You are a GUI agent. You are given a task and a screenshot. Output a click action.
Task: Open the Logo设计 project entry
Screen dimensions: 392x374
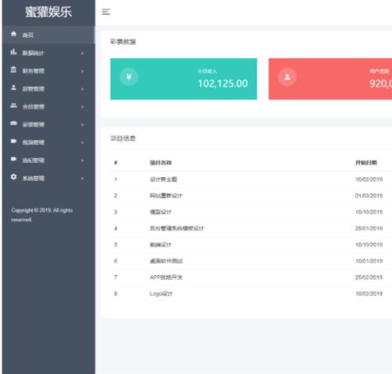(161, 293)
